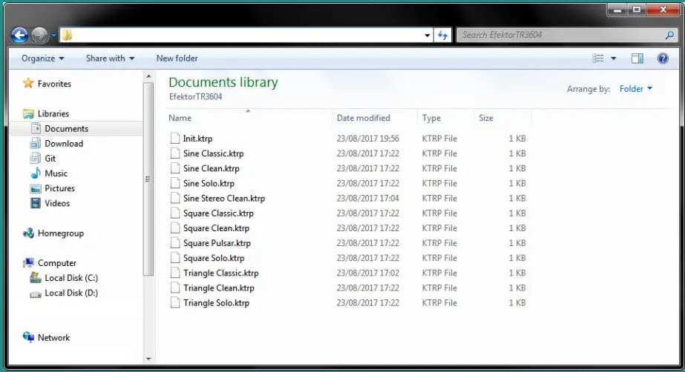Click the New folder button
Screen dimensions: 685x372
point(177,59)
